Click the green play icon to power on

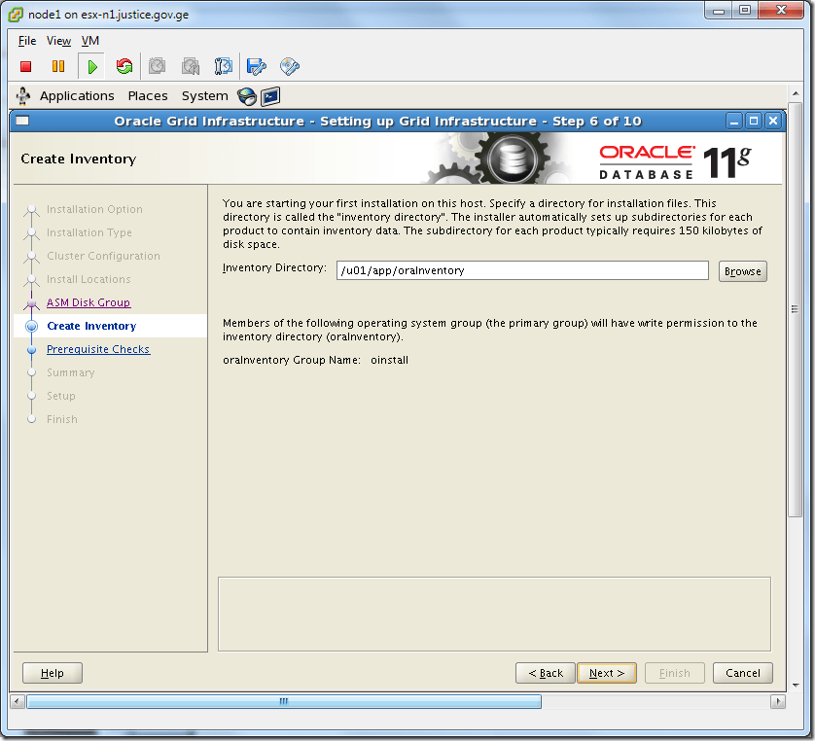coord(92,65)
